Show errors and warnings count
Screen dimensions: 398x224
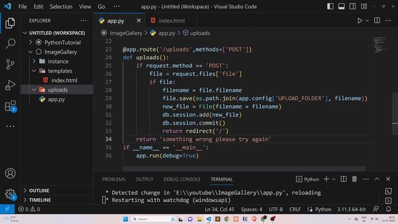[x=29, y=209]
